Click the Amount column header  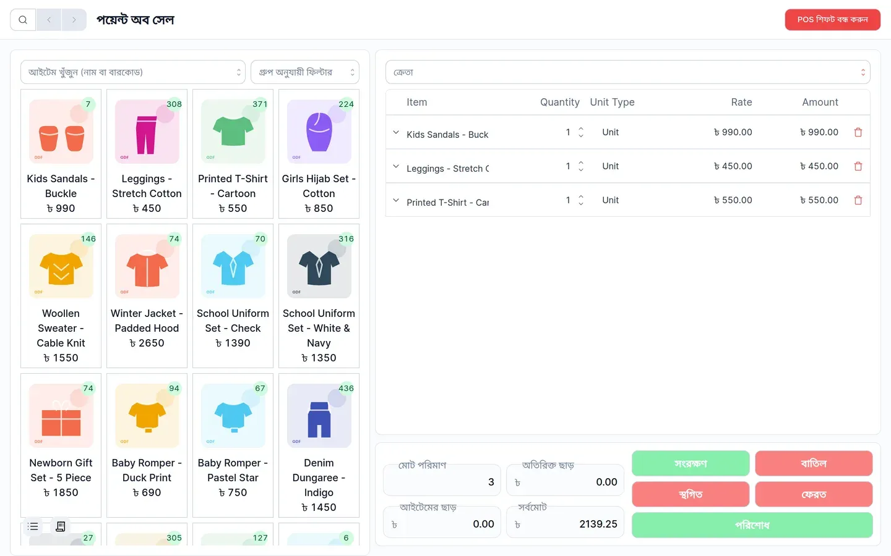(x=820, y=103)
